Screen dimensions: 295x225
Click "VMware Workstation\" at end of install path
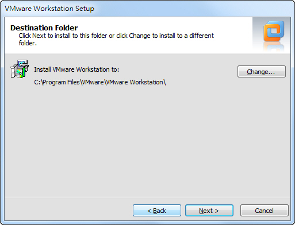point(136,82)
